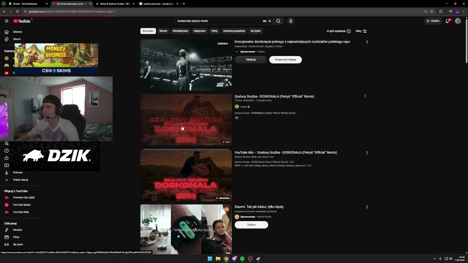The width and height of the screenshot is (468, 263).
Task: Click the Obejrzyj button on the CANAL+ ad
Action: (x=251, y=60)
